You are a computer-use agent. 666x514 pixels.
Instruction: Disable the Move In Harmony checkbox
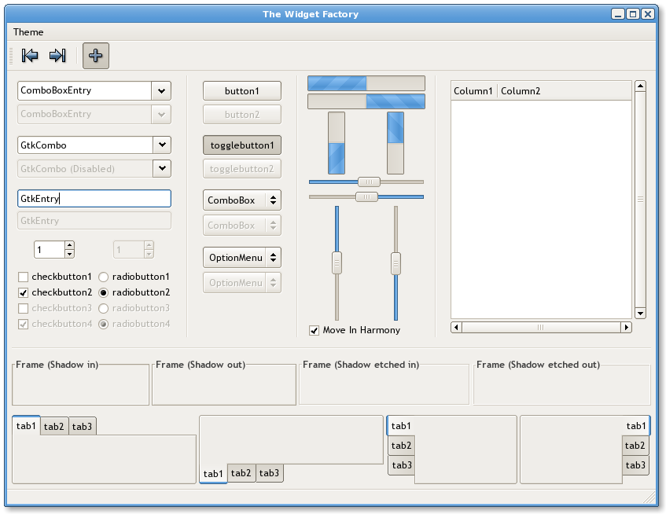[x=314, y=330]
